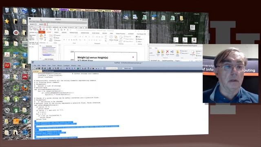The width and height of the screenshot is (261, 147).
Task: Switch to the REVIEW ribbon tab
Action: coord(104,33)
